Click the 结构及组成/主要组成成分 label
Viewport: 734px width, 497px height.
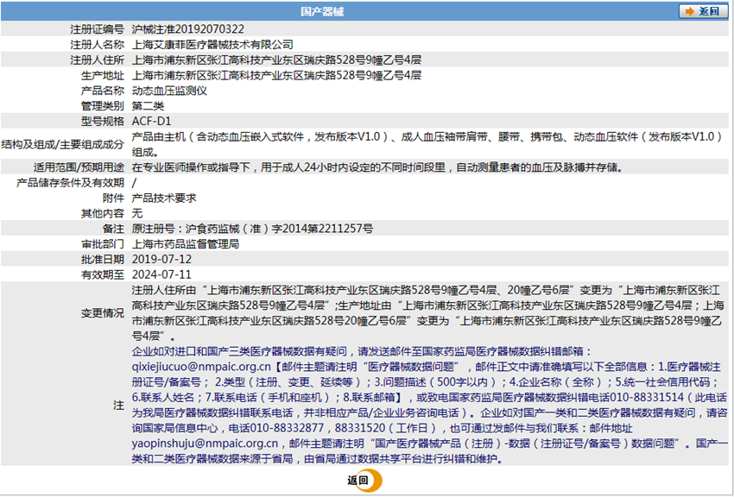pos(63,144)
